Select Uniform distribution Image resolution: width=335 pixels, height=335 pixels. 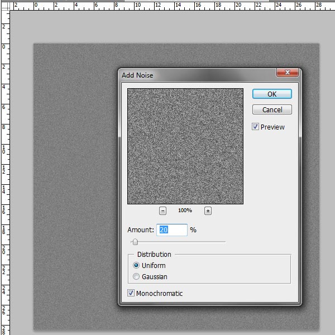[x=136, y=265]
